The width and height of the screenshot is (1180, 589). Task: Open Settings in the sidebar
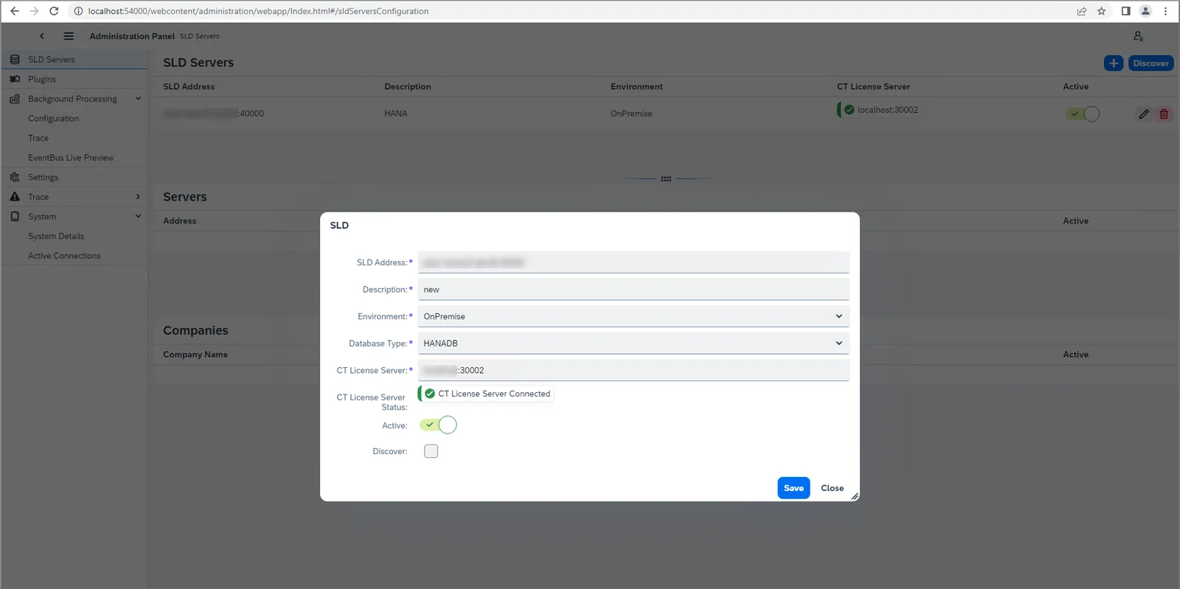click(x=74, y=178)
